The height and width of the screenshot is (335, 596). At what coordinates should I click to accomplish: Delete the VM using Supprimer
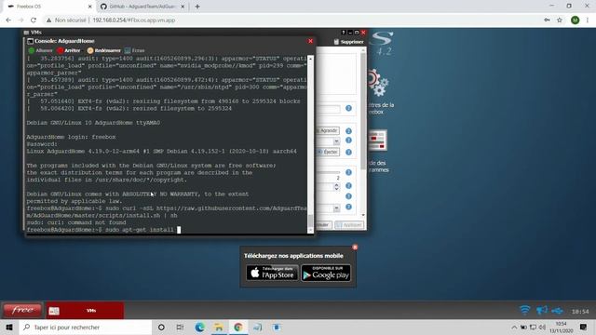[x=348, y=42]
